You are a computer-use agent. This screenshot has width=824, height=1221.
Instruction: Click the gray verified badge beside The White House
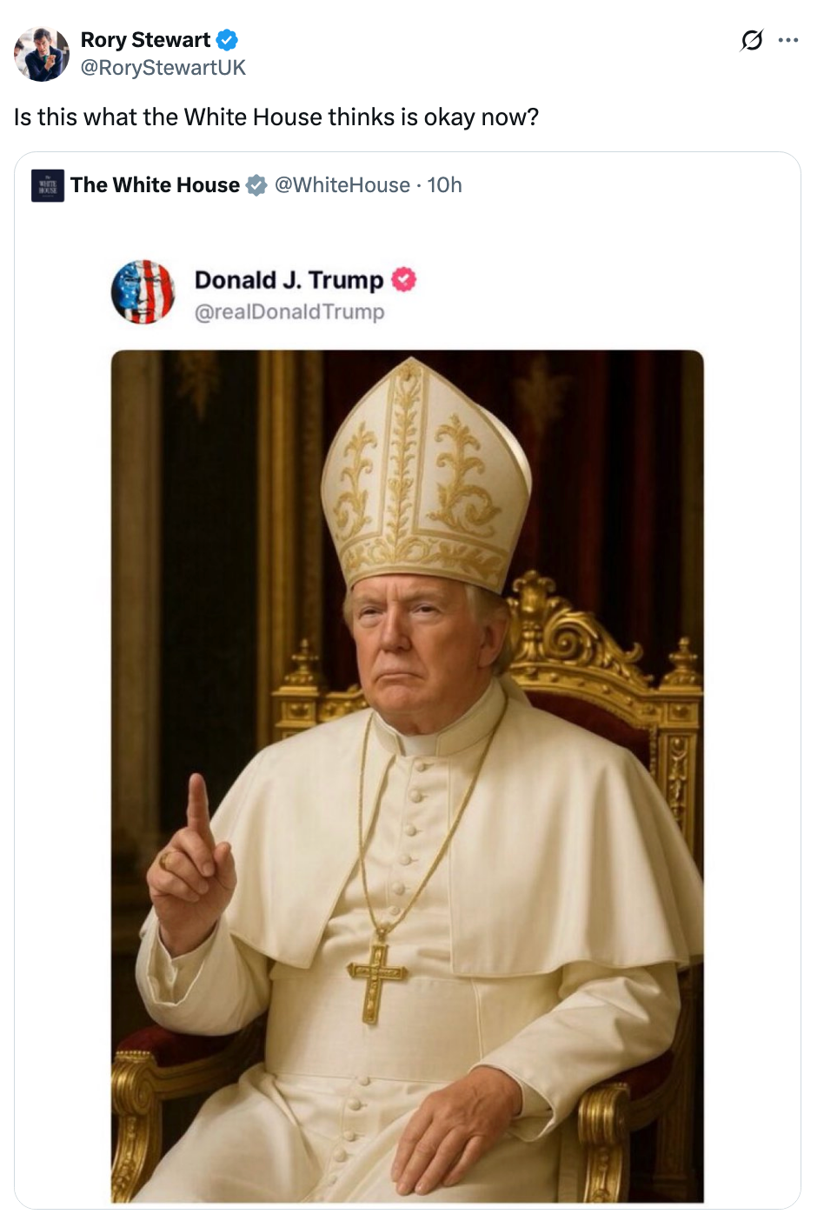tap(256, 185)
